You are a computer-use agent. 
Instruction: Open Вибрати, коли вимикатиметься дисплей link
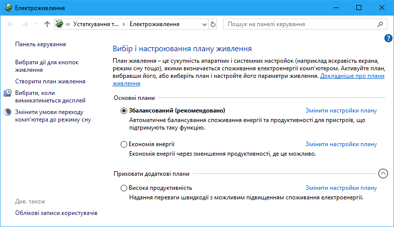pos(50,96)
